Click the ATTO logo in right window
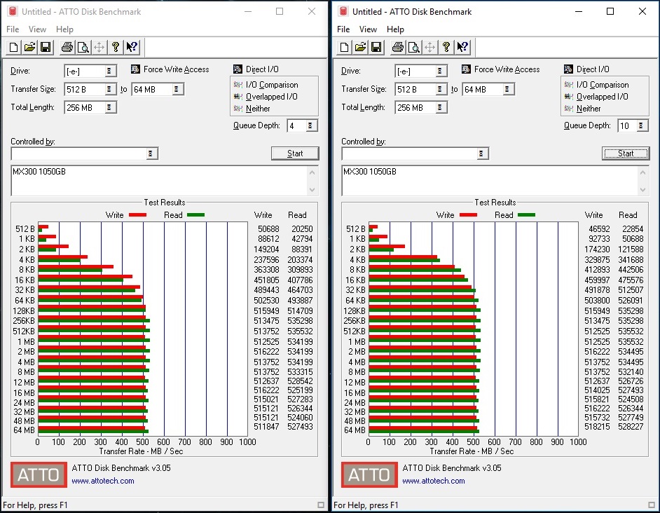Viewport: 660px width, 513px height. (x=369, y=474)
